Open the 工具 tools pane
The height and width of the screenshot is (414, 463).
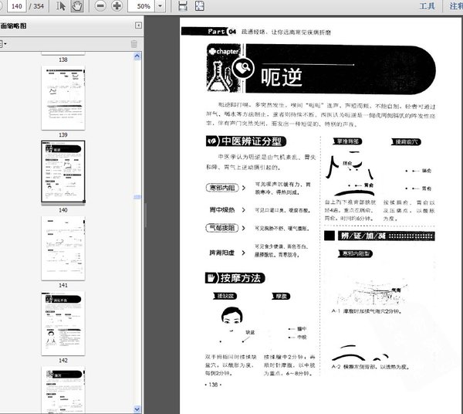(x=428, y=6)
